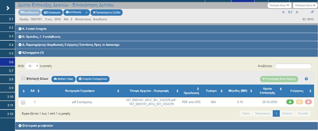Go to sidebar item 3.2
The image size is (318, 131).
(8, 27)
